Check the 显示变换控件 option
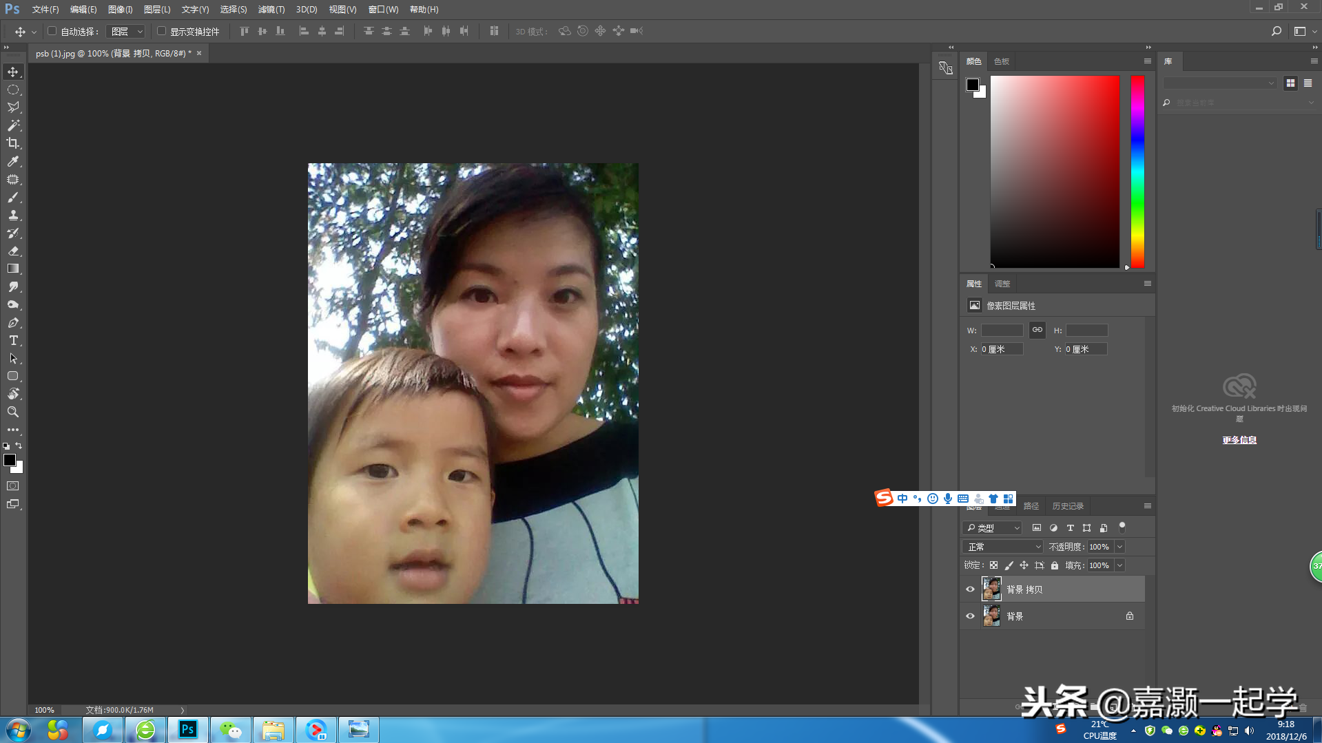The height and width of the screenshot is (743, 1322). [x=162, y=31]
